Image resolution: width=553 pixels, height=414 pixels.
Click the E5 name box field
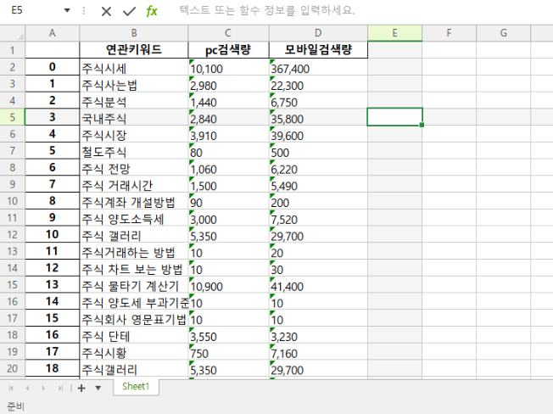click(31, 11)
